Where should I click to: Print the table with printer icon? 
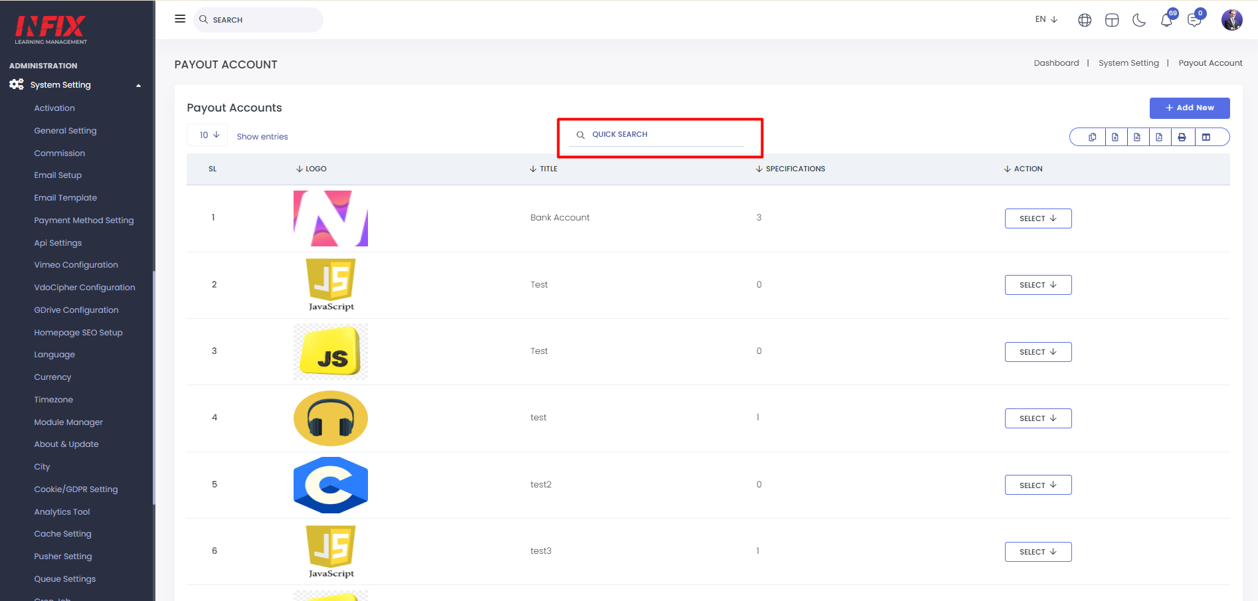click(1182, 137)
